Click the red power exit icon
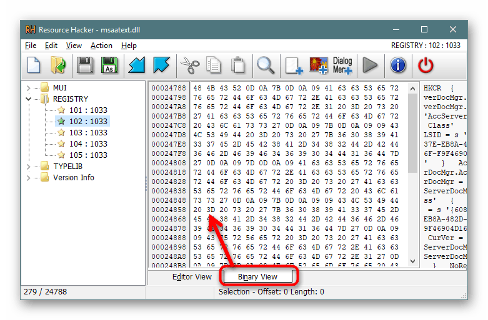Screen dimensions: 488x320 [426, 65]
